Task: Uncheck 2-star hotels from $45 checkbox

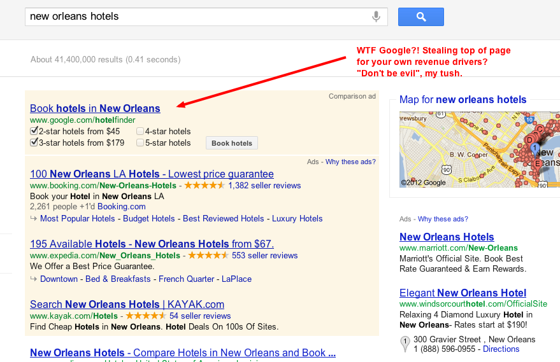Action: click(34, 132)
